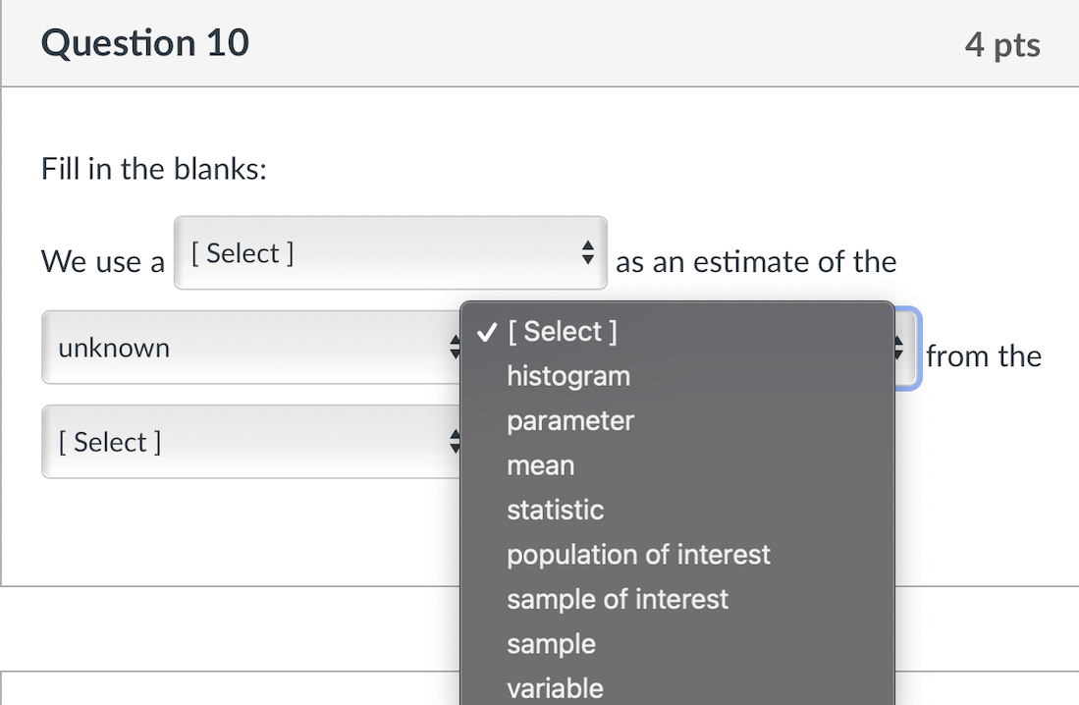
Task: Click the checkmark next to [Select]
Action: pyautogui.click(x=485, y=331)
